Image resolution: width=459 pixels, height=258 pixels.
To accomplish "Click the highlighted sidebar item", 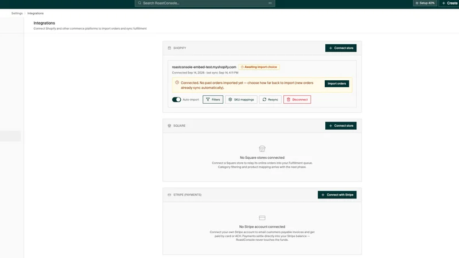I will (x=10, y=136).
